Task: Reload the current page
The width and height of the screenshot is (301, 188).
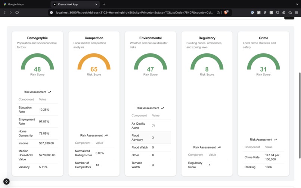Action: pos(17,12)
